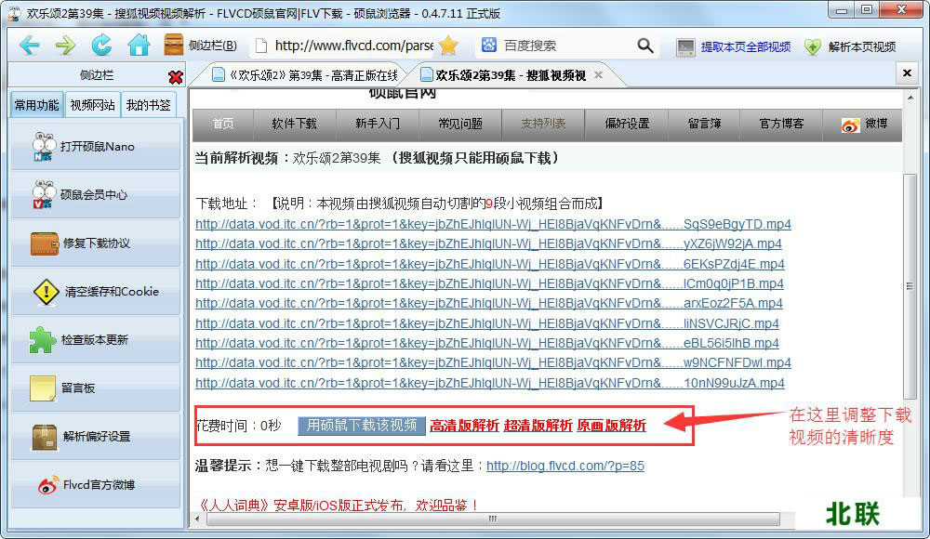
Task: Select 检查版本更新 in sidebar
Action: click(x=96, y=340)
